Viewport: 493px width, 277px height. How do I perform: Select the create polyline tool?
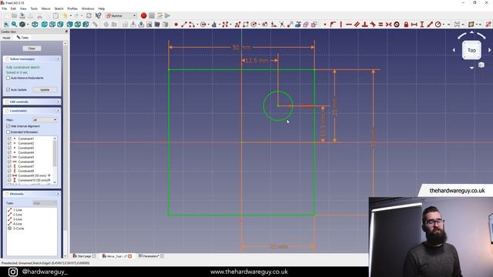tap(238, 24)
